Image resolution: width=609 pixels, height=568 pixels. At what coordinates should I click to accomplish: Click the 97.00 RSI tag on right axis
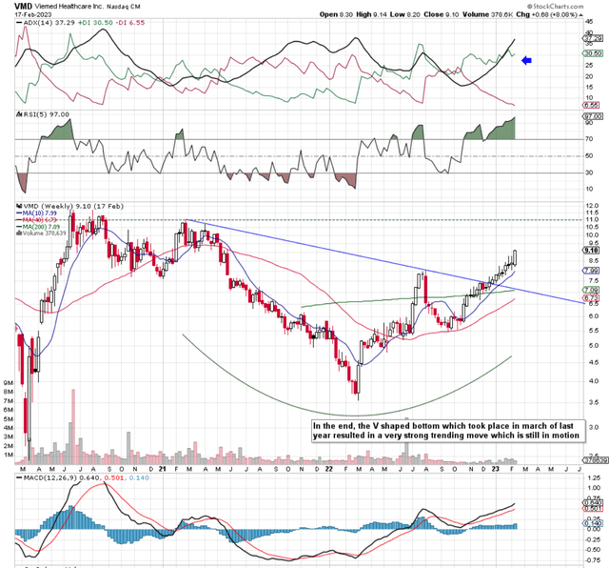(593, 116)
